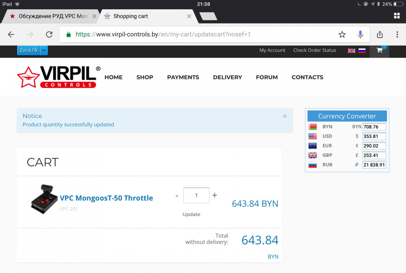Open the SHOP menu item
Screen dimensions: 406x273
145,77
